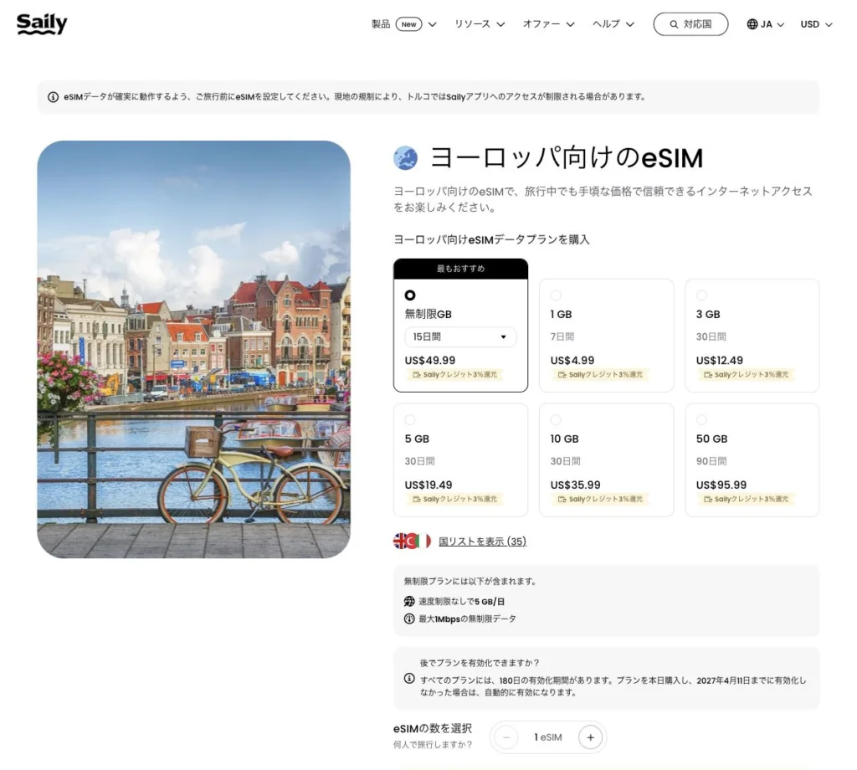The height and width of the screenshot is (770, 857).
Task: Click Saily credit icon under US$12.49
Action: tap(708, 375)
